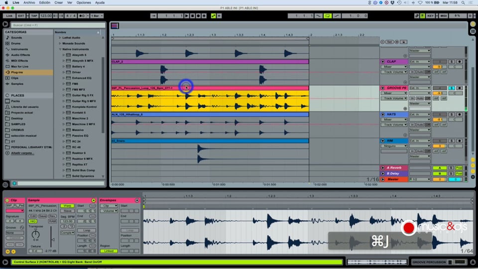Click the transport Play button
This screenshot has width=478, height=269.
pos(187,16)
